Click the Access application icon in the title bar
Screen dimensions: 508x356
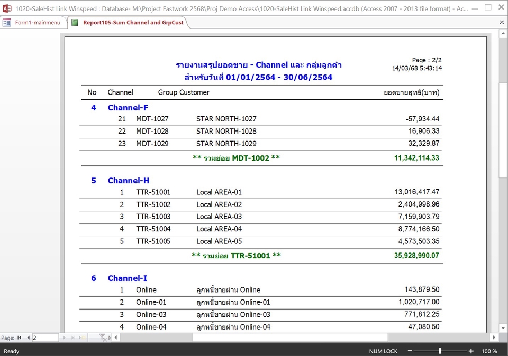[6, 7]
